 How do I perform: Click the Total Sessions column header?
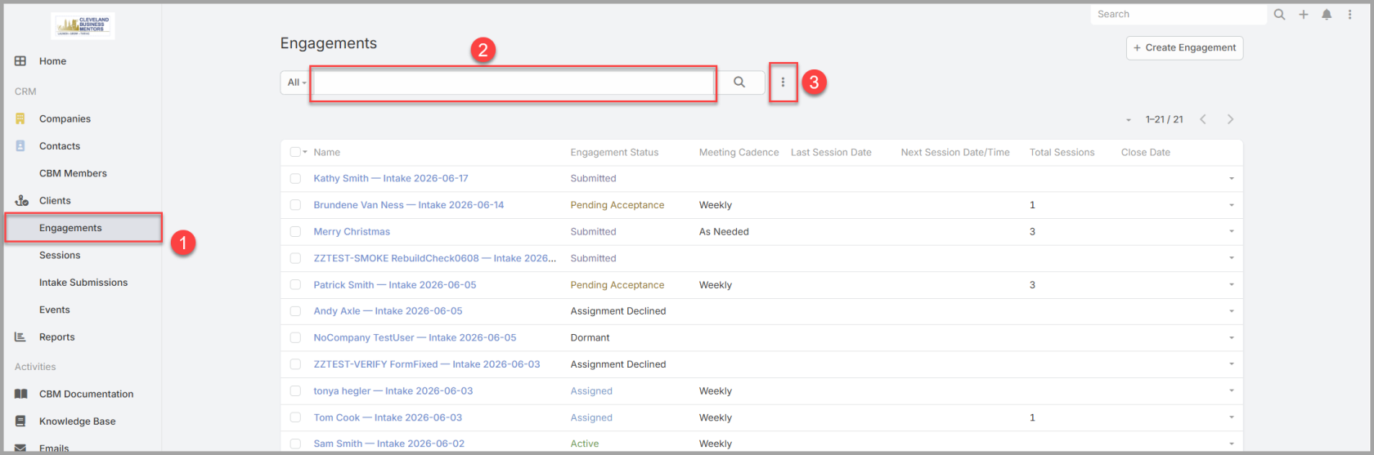(1062, 153)
